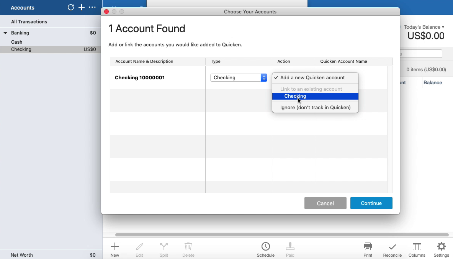Refresh accounts with the update icon
The image size is (453, 259).
point(71,8)
